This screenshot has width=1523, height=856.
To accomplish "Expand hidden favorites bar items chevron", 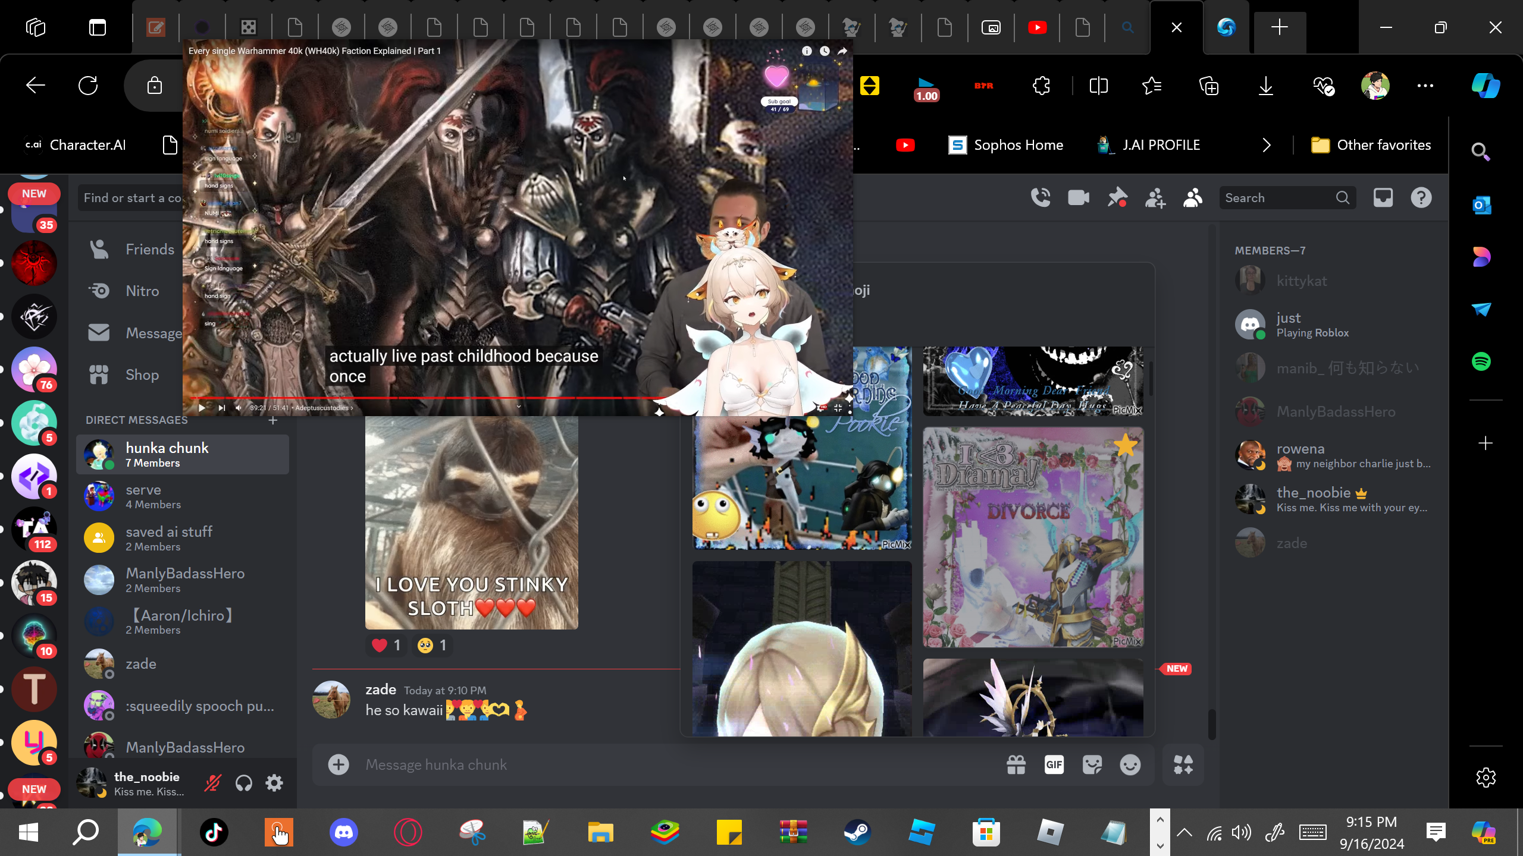I will coord(1267,145).
